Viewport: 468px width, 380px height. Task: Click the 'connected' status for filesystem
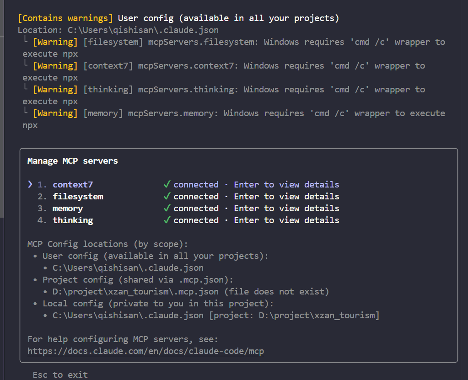tap(196, 197)
